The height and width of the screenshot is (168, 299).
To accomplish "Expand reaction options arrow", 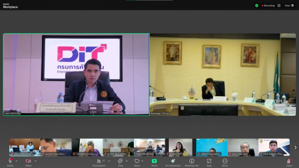I will 142,161.
